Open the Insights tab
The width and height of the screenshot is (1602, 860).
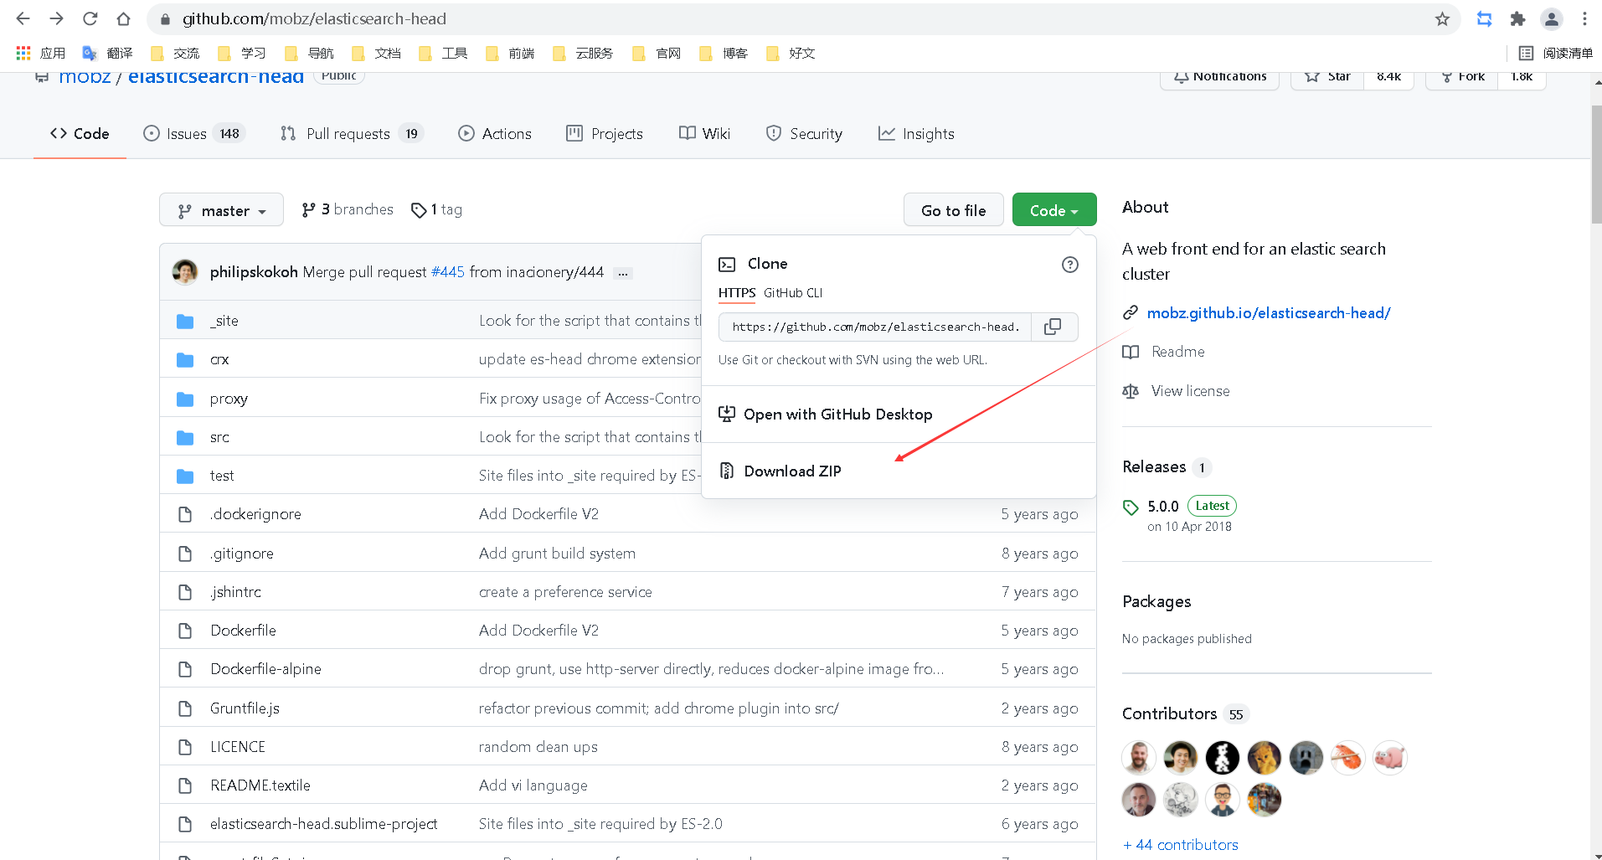pos(916,134)
